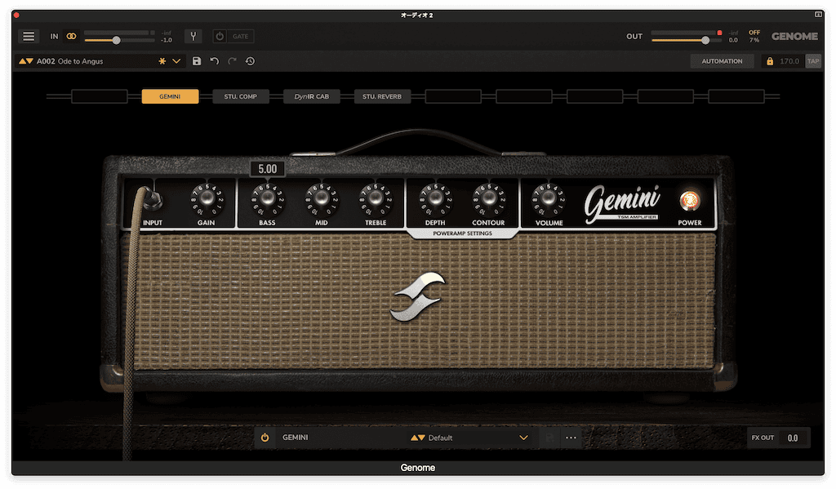
Task: Click the output level slider handle
Action: (705, 40)
